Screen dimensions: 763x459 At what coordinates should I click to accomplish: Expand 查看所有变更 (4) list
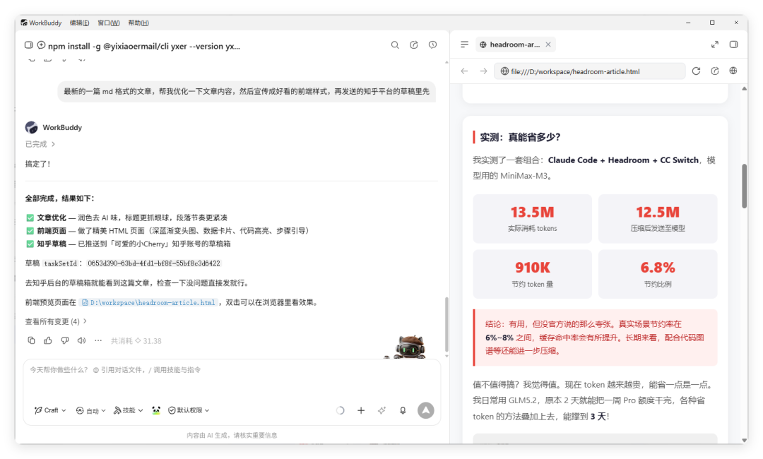tap(56, 321)
